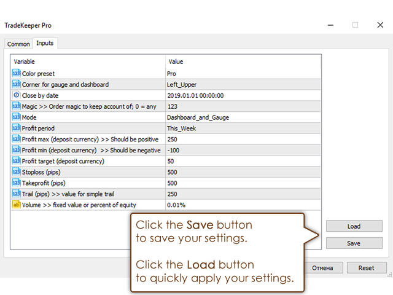This screenshot has height=295, width=393.
Task: Click the Profit max row icon
Action: 17,139
